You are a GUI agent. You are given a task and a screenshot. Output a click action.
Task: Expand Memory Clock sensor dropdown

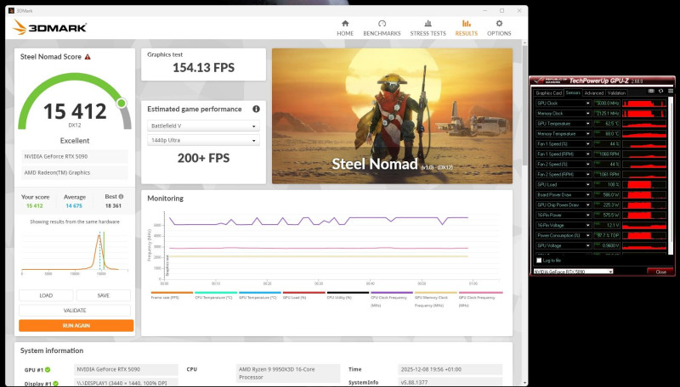click(588, 114)
